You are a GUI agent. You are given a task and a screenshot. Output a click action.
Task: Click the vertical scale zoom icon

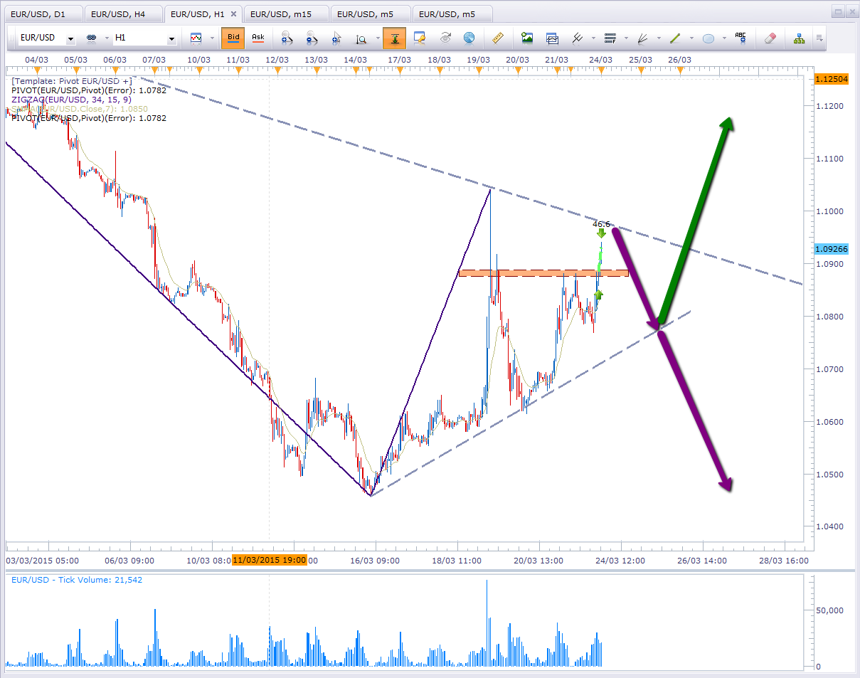click(361, 38)
